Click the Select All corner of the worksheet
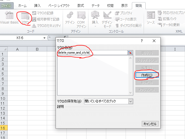Image resolution: width=185 pixels, height=139 pixels. 4,49
